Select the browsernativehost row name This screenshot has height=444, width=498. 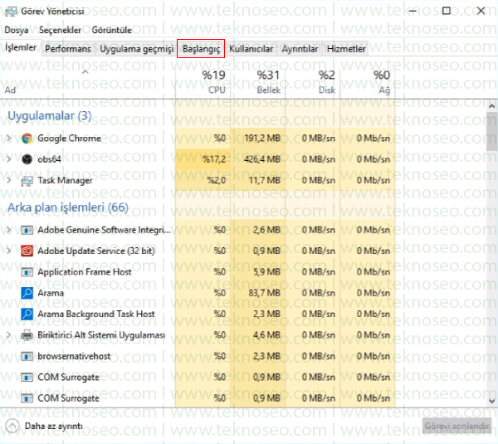pos(74,356)
